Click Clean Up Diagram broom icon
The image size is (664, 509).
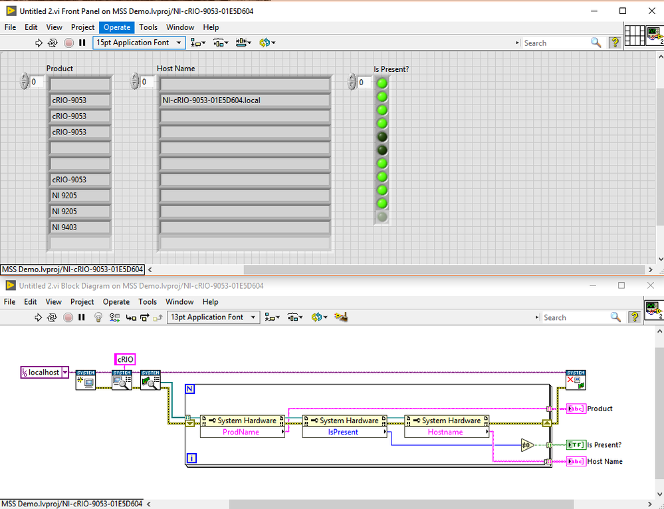pos(341,317)
